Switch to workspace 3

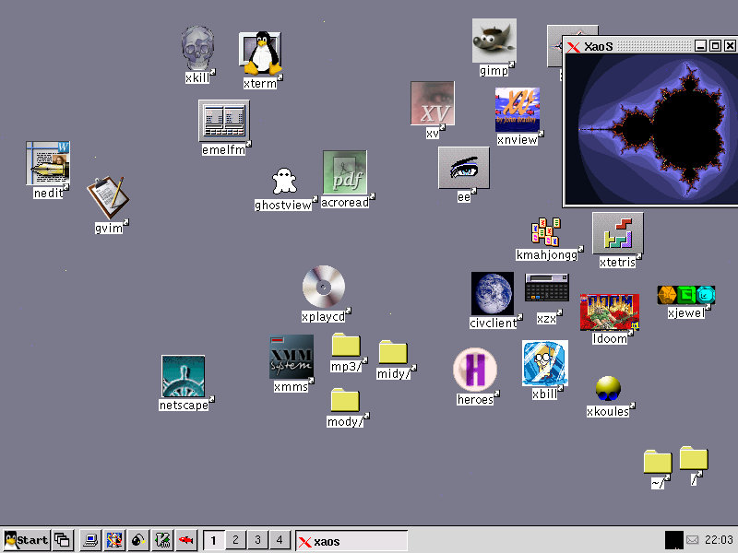[257, 540]
